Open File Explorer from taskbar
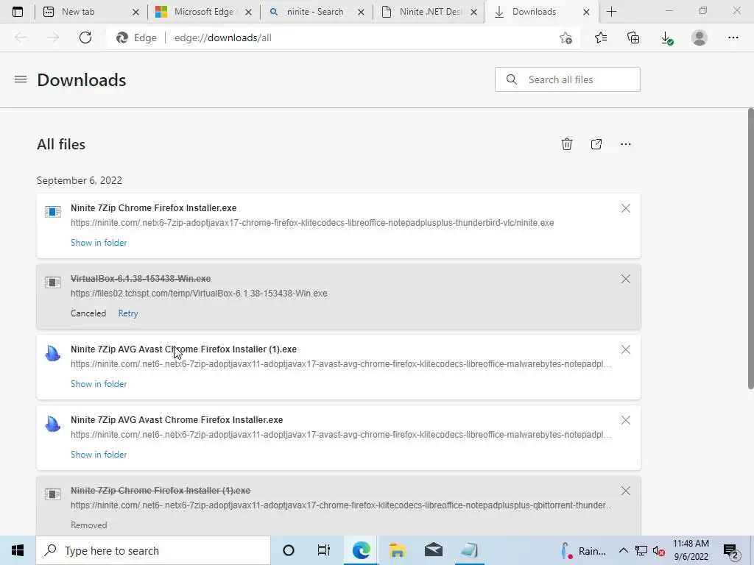This screenshot has height=565, width=754. pos(397,550)
